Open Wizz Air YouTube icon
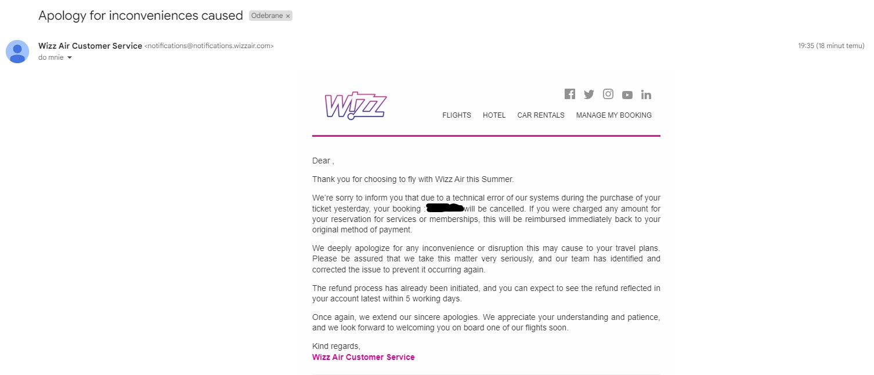The height and width of the screenshot is (375, 874). (627, 95)
